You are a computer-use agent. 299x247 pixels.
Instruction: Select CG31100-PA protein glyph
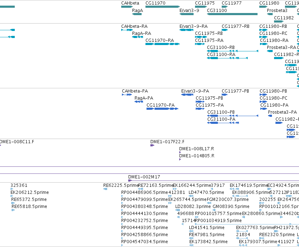(x=223, y=123)
